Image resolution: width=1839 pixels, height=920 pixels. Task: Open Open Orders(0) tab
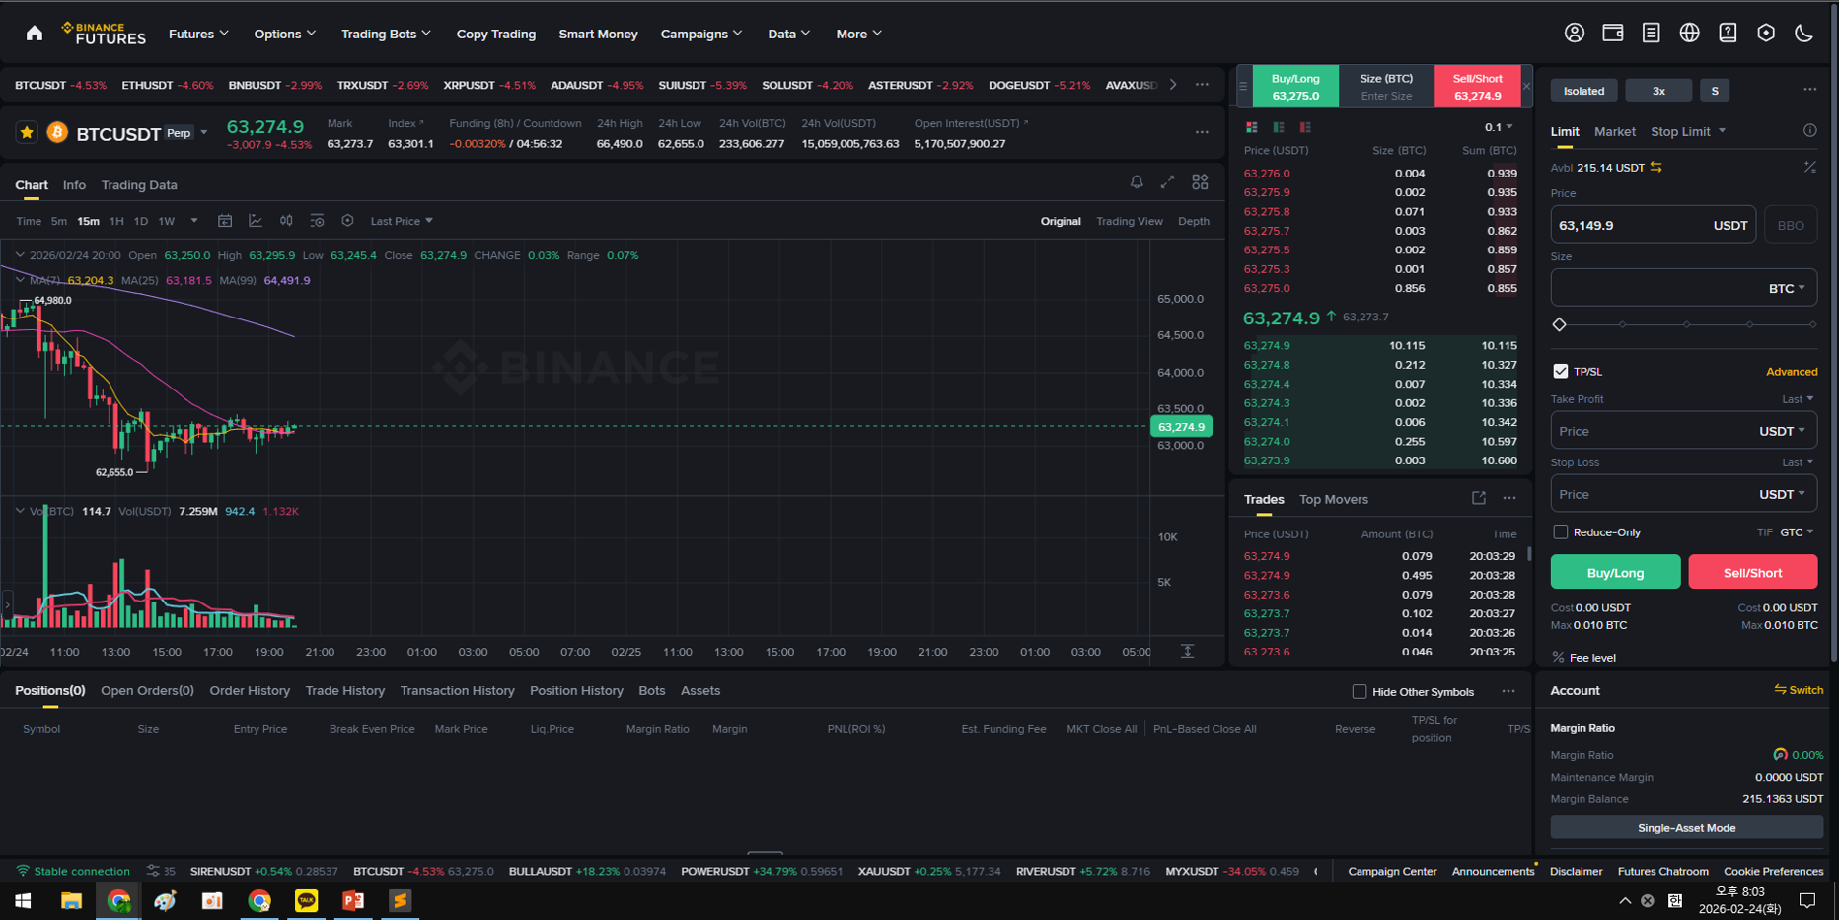147,691
